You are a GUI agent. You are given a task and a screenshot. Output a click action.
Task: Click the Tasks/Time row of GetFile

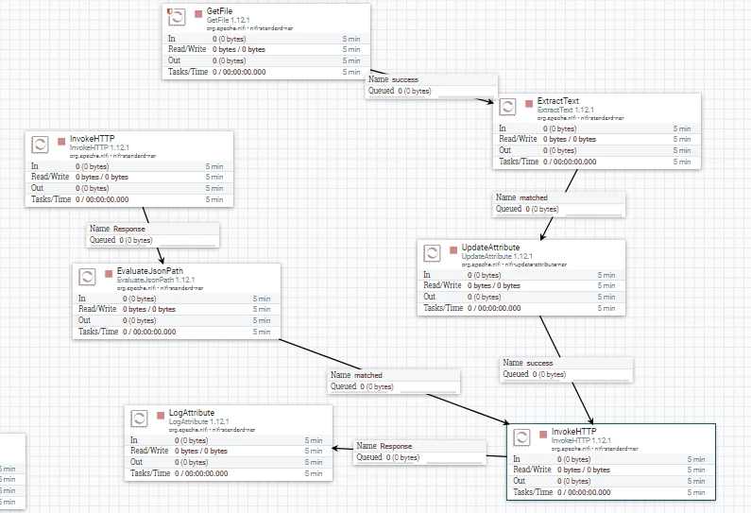265,72
